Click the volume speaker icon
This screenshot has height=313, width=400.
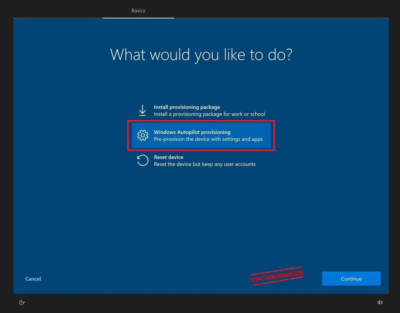coord(380,302)
